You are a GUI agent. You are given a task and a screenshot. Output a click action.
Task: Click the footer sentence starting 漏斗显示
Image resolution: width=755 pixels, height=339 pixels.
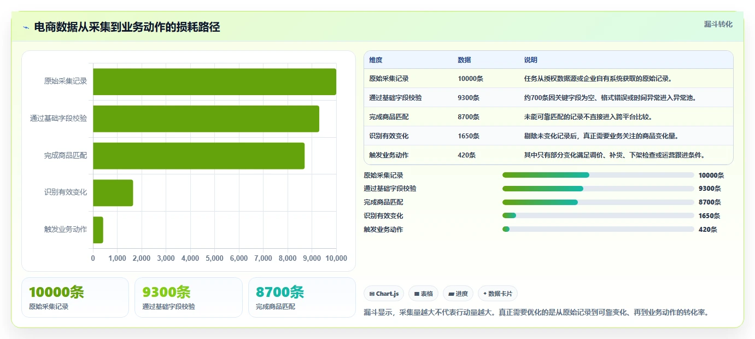tap(536, 313)
